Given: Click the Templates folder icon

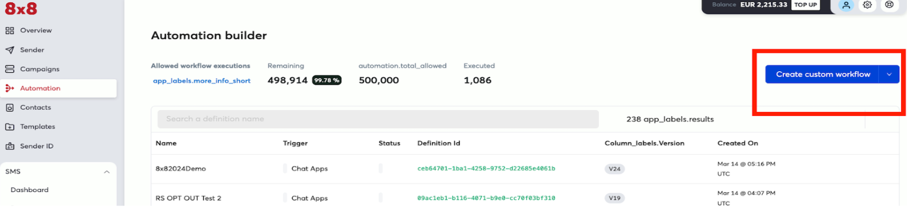Looking at the screenshot, I should 9,127.
